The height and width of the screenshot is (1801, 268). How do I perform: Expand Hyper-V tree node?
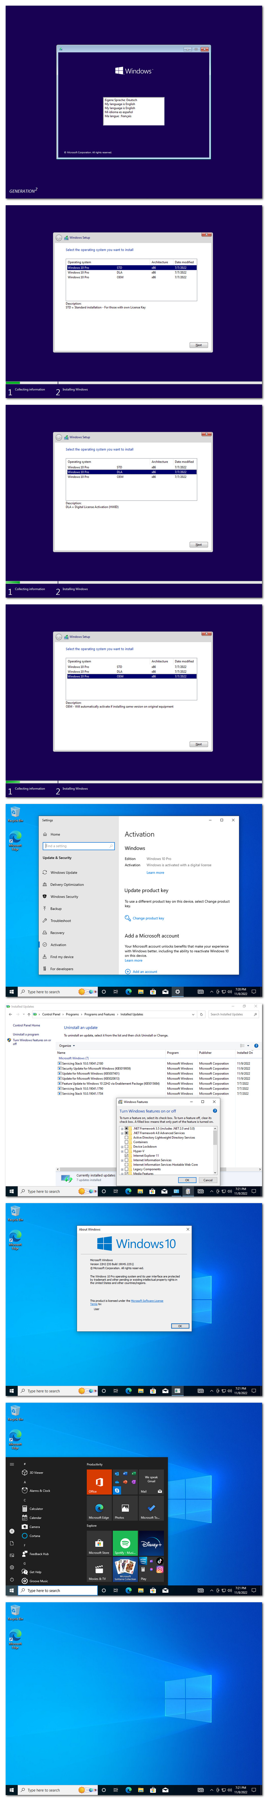[x=122, y=1152]
